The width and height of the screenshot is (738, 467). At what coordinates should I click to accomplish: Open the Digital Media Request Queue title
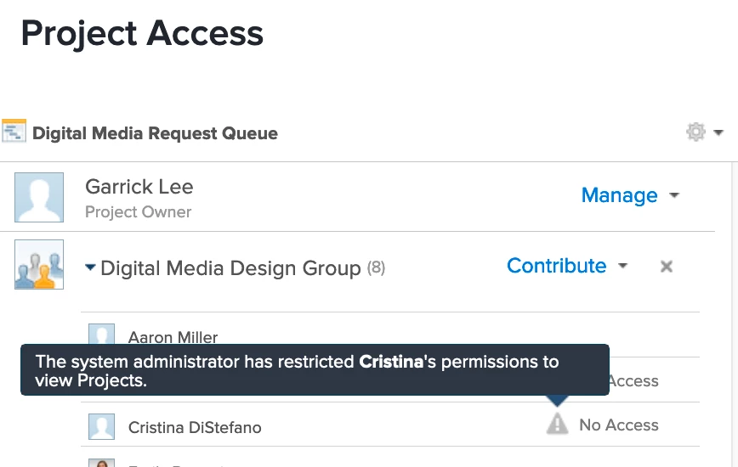click(x=155, y=133)
